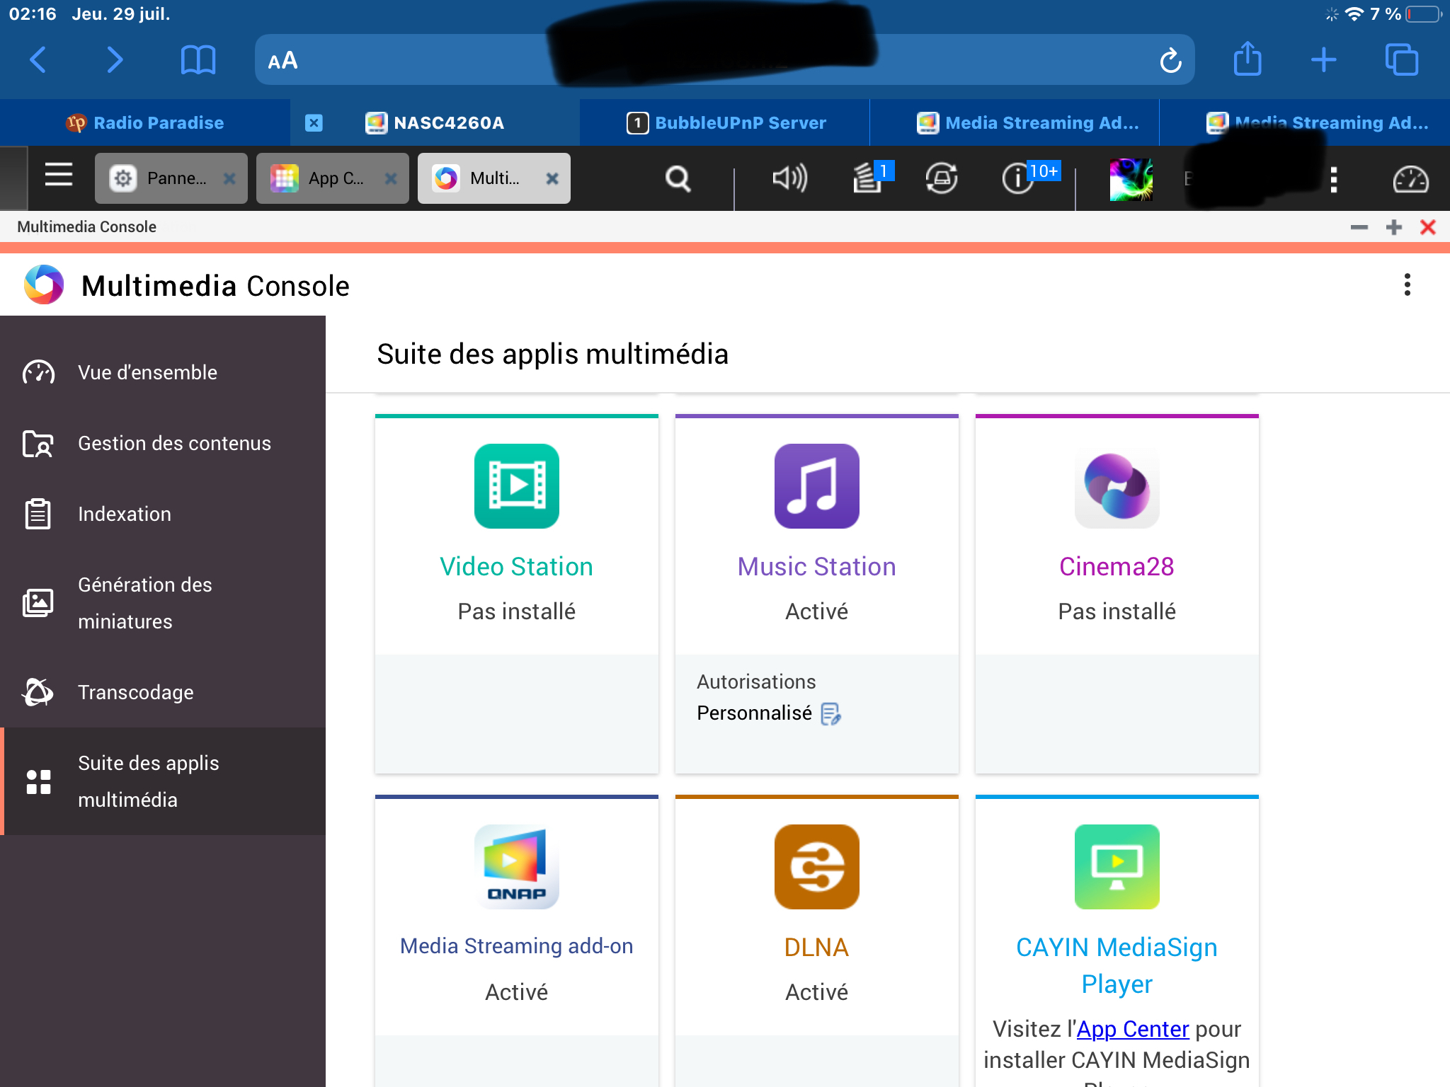Click the Music Station app icon
Screen dimensions: 1450x1087
coord(816,486)
